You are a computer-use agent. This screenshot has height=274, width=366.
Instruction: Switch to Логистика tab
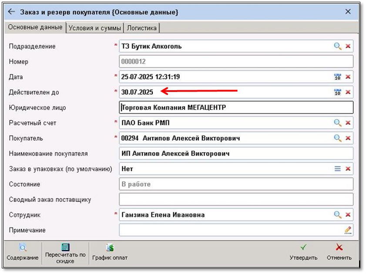pos(142,28)
